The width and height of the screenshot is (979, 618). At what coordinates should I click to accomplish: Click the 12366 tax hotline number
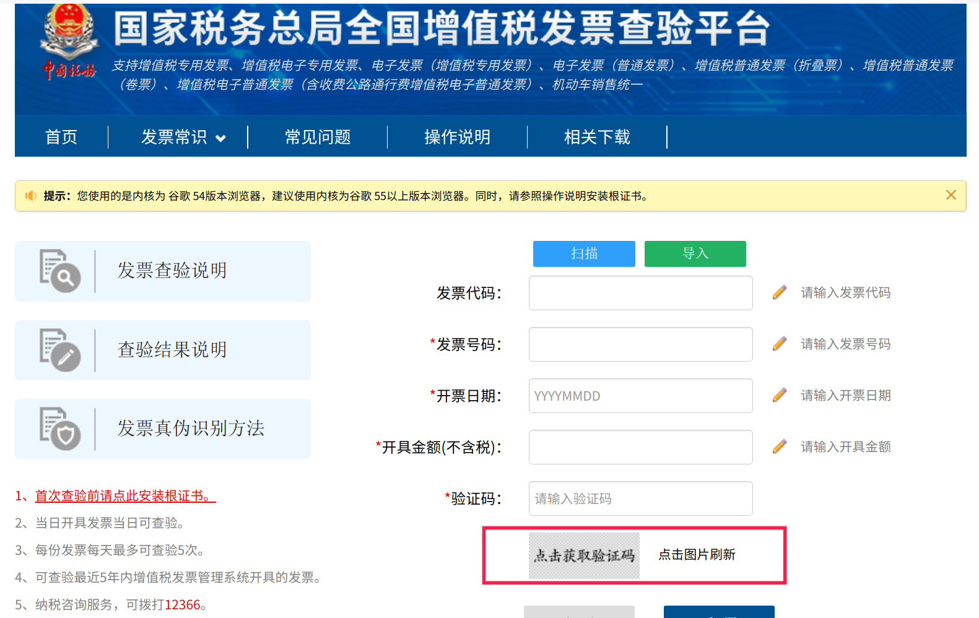pos(183,605)
